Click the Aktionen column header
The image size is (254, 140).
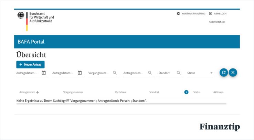point(218,92)
